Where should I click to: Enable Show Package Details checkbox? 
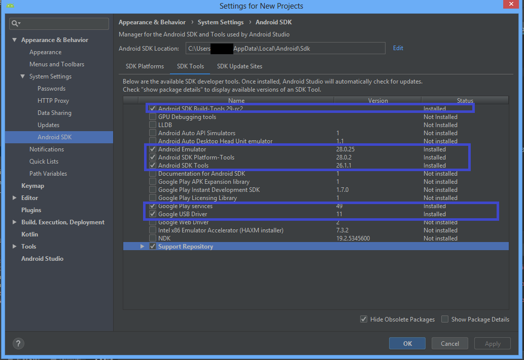[x=445, y=319]
